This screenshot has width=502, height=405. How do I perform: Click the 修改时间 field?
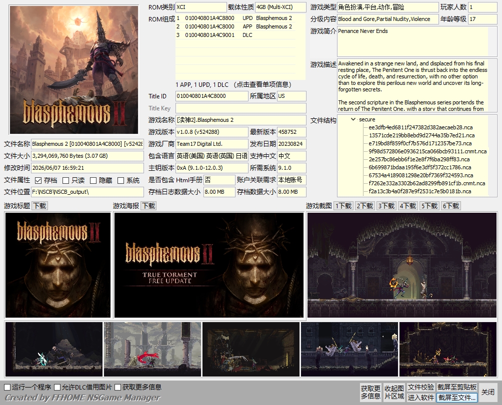(87, 168)
